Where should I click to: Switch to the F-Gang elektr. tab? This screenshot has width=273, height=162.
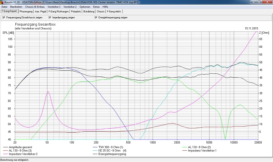click(x=114, y=11)
